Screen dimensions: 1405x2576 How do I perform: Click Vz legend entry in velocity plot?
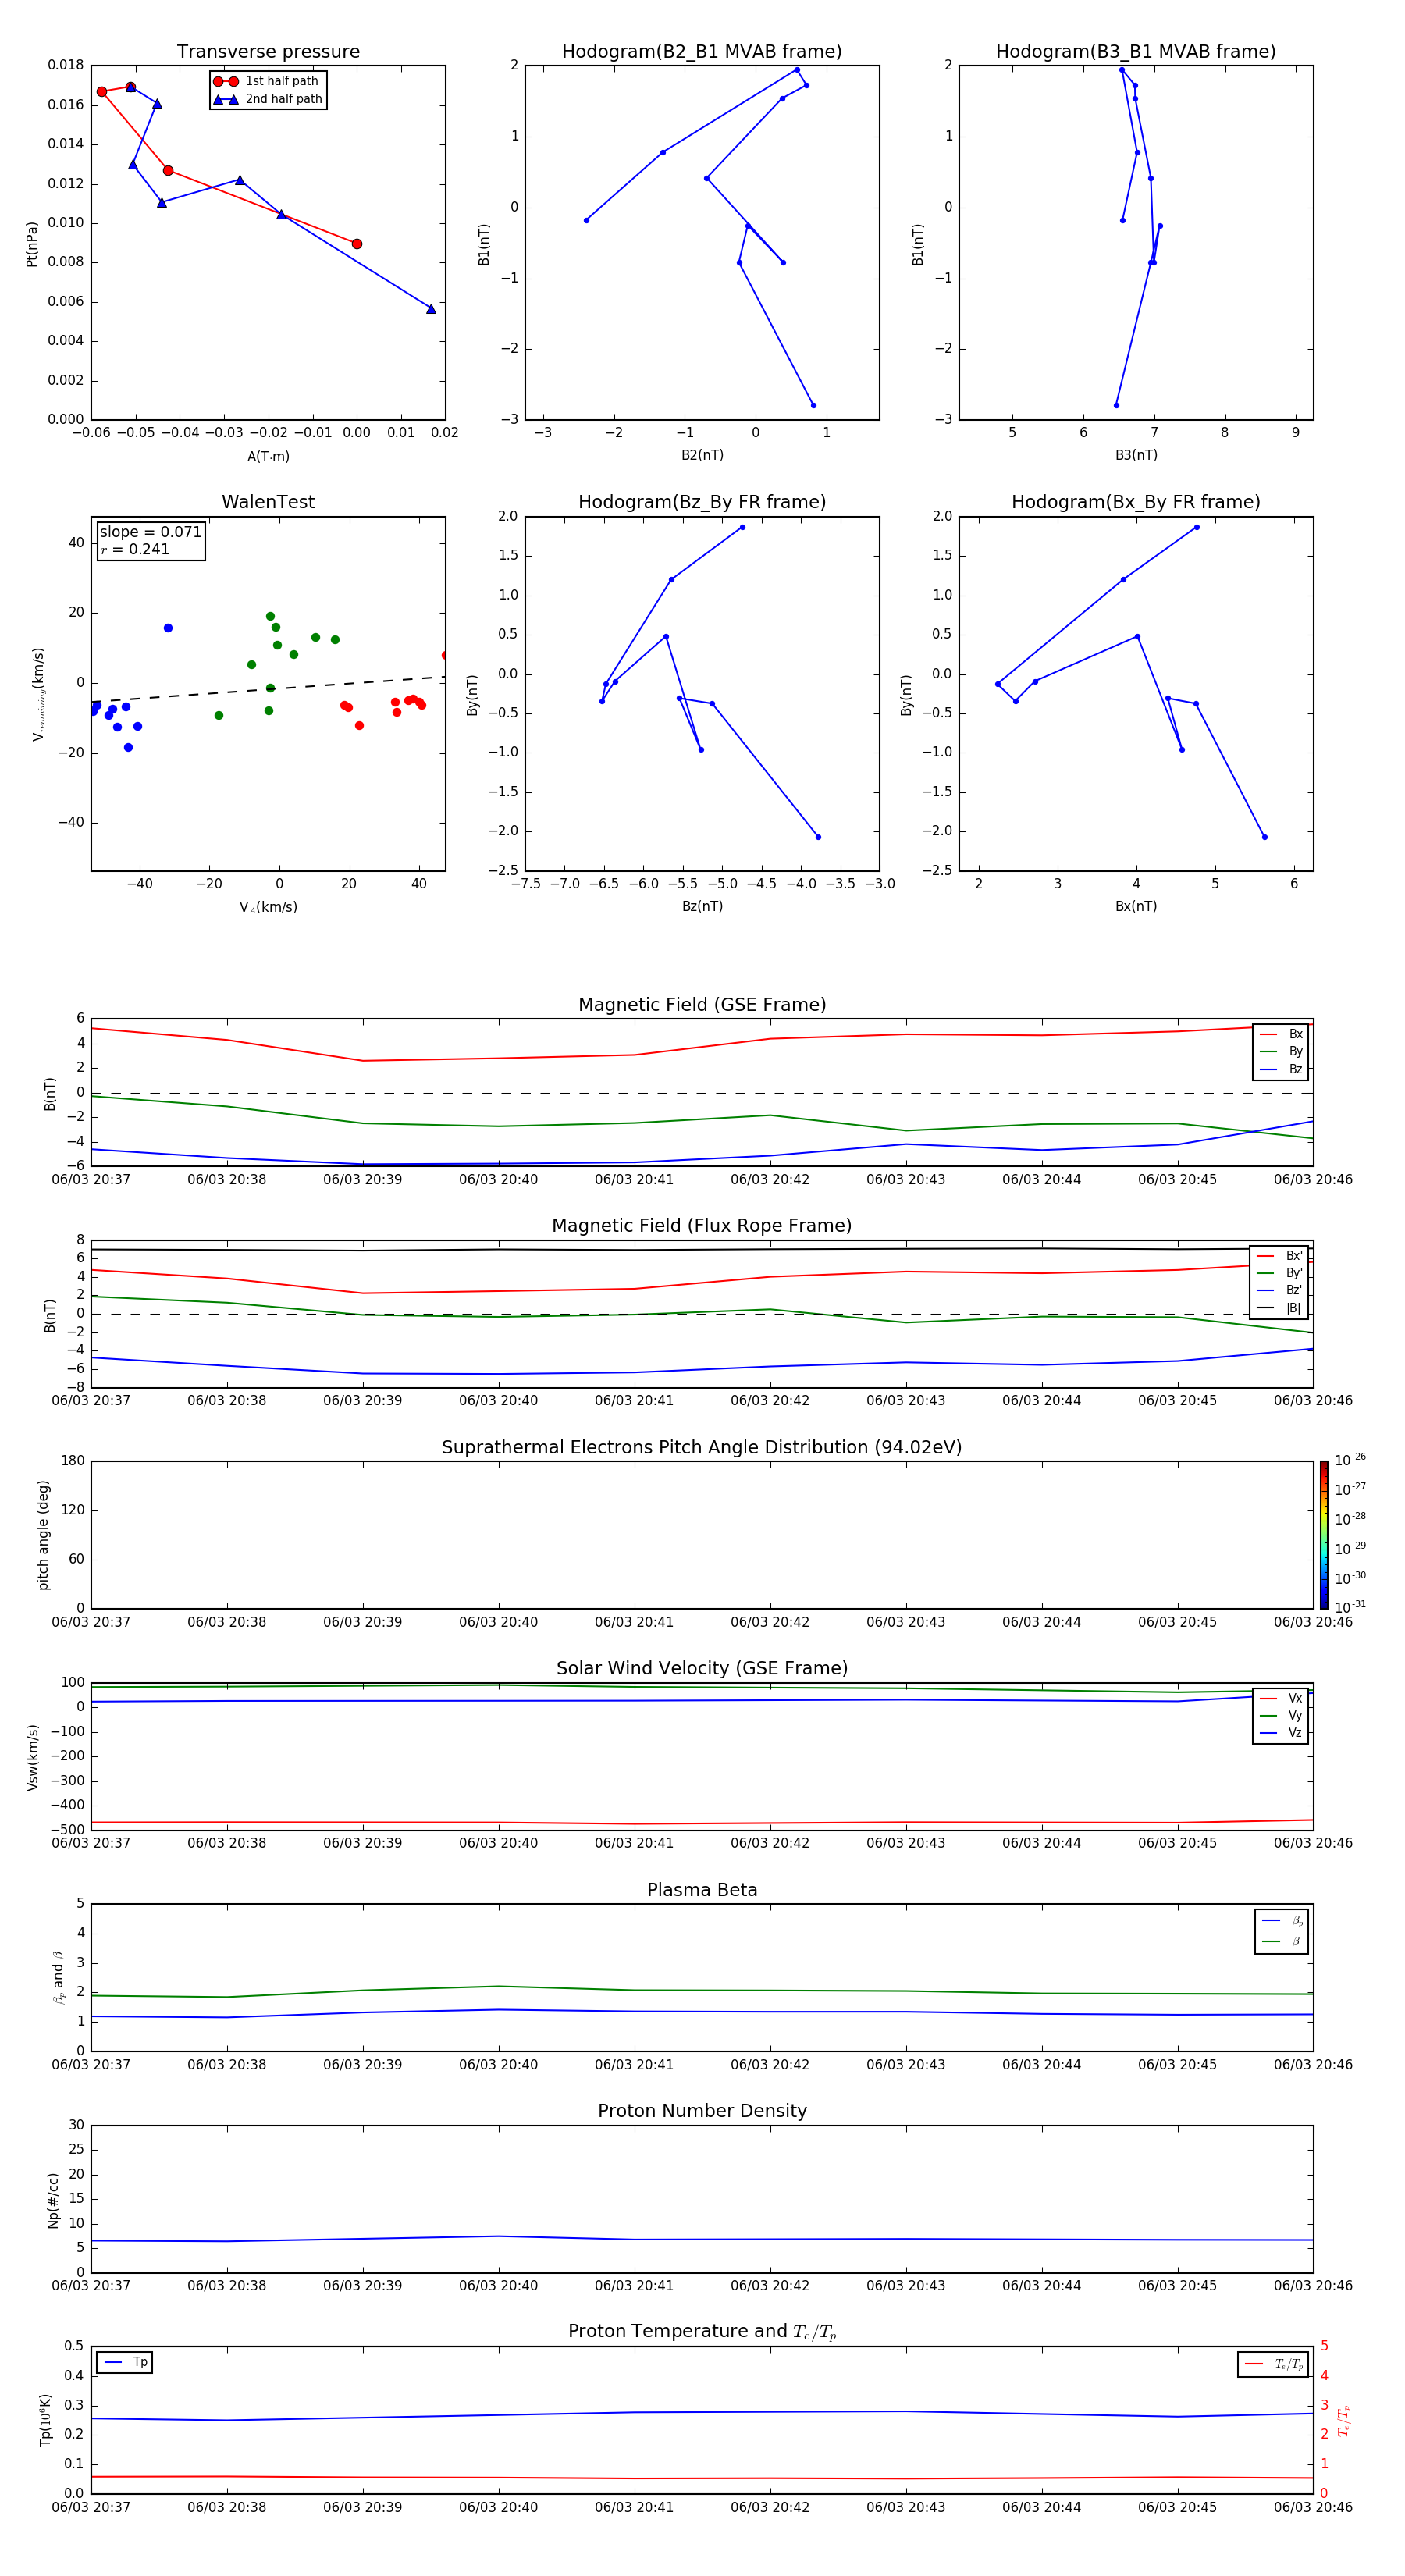click(1281, 1732)
